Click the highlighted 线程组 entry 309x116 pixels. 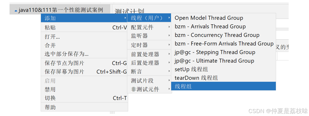point(223,86)
